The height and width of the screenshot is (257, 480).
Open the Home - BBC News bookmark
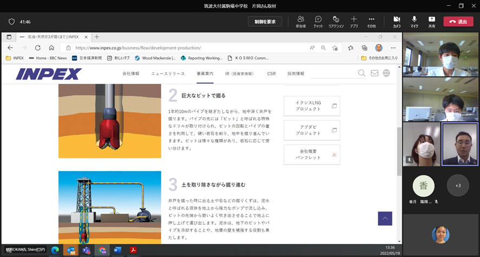48,58
